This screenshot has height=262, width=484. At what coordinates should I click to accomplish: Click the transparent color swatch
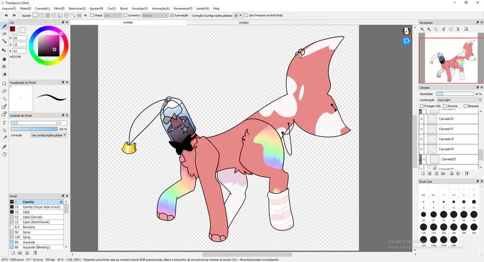(x=23, y=30)
